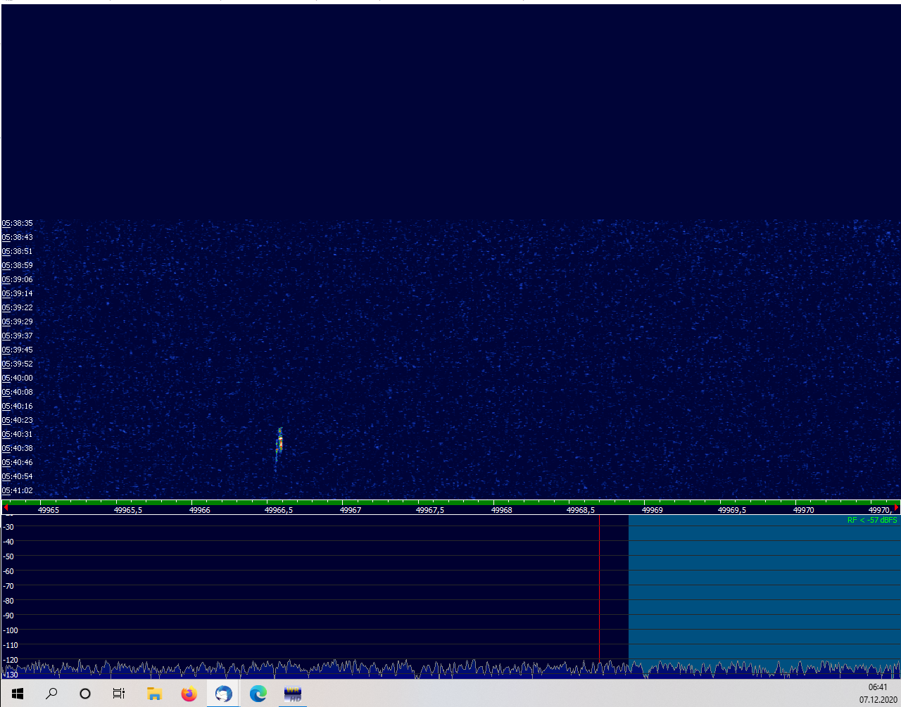Click the red right arrow on frequency scale
This screenshot has width=901, height=707.
click(x=896, y=507)
